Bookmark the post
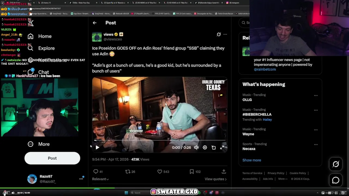349x196 pixels. coord(192,171)
